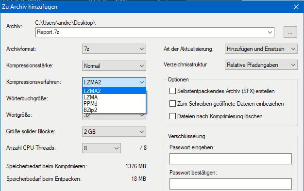The width and height of the screenshot is (304, 191).
Task: Open the Kompressionsstärke dropdown set to Normal
Action: click(114, 66)
